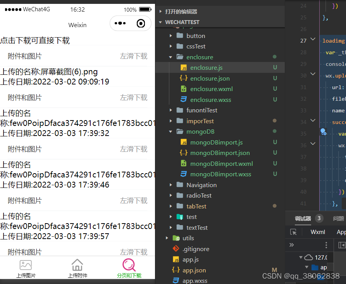
Task: Switch to the 问题 panel tab
Action: tap(339, 219)
